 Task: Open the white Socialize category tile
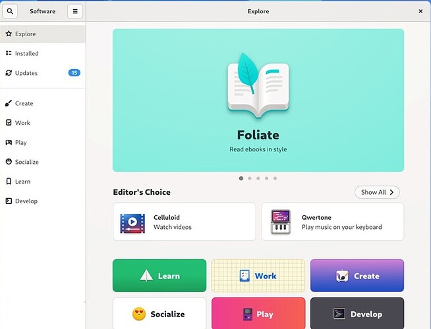[159, 313]
